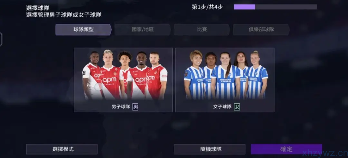Click the xhzywz.cn watermark link
This screenshot has height=158, width=348.
click(325, 153)
